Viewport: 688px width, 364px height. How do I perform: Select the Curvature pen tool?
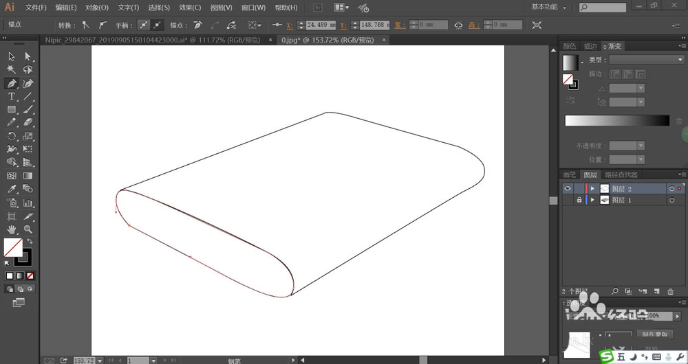tap(28, 83)
